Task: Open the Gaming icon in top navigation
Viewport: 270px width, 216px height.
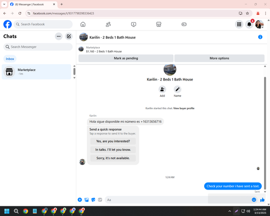Action: [x=184, y=24]
